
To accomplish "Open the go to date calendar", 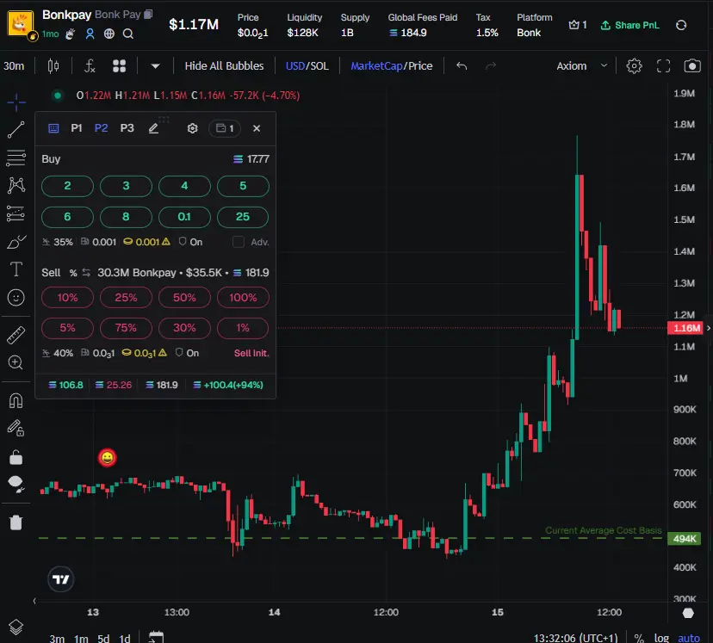I will [x=156, y=637].
